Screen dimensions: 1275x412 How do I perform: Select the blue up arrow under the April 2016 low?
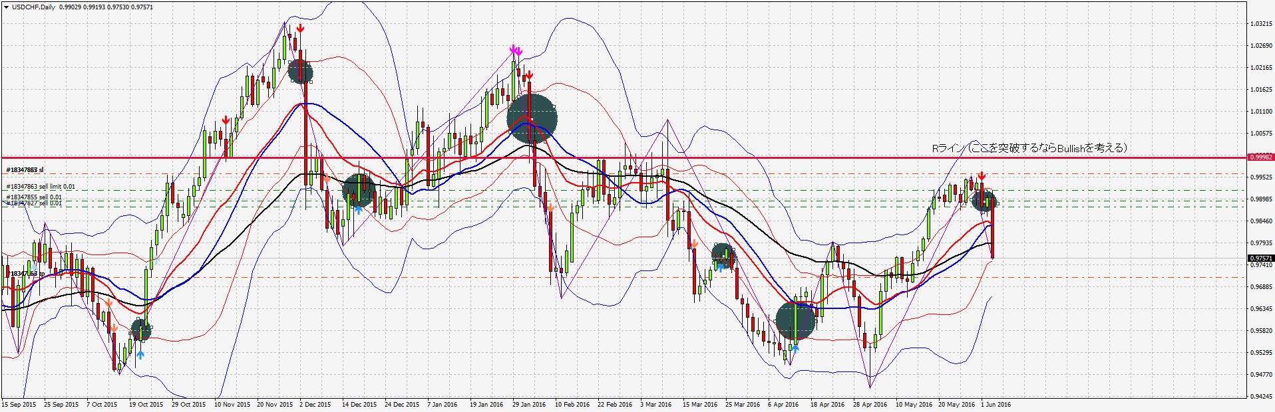click(x=795, y=348)
